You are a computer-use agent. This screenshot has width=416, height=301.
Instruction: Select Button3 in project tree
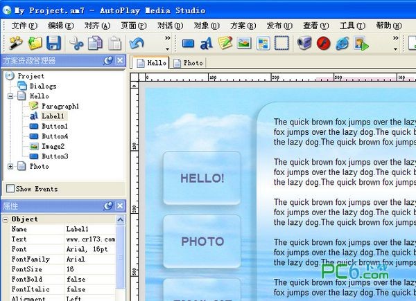(55, 156)
